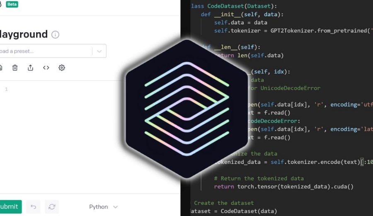Click the return torch.tensor code line

(x=283, y=187)
